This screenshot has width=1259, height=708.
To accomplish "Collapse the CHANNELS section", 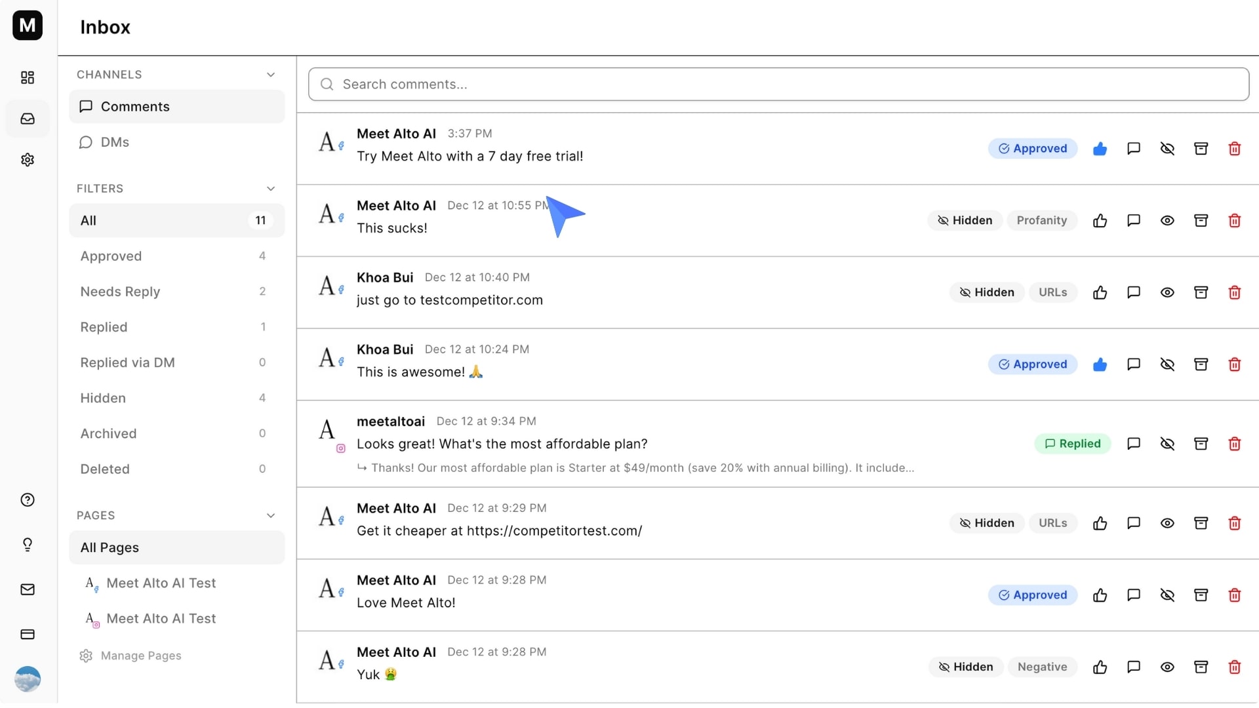I will (271, 74).
